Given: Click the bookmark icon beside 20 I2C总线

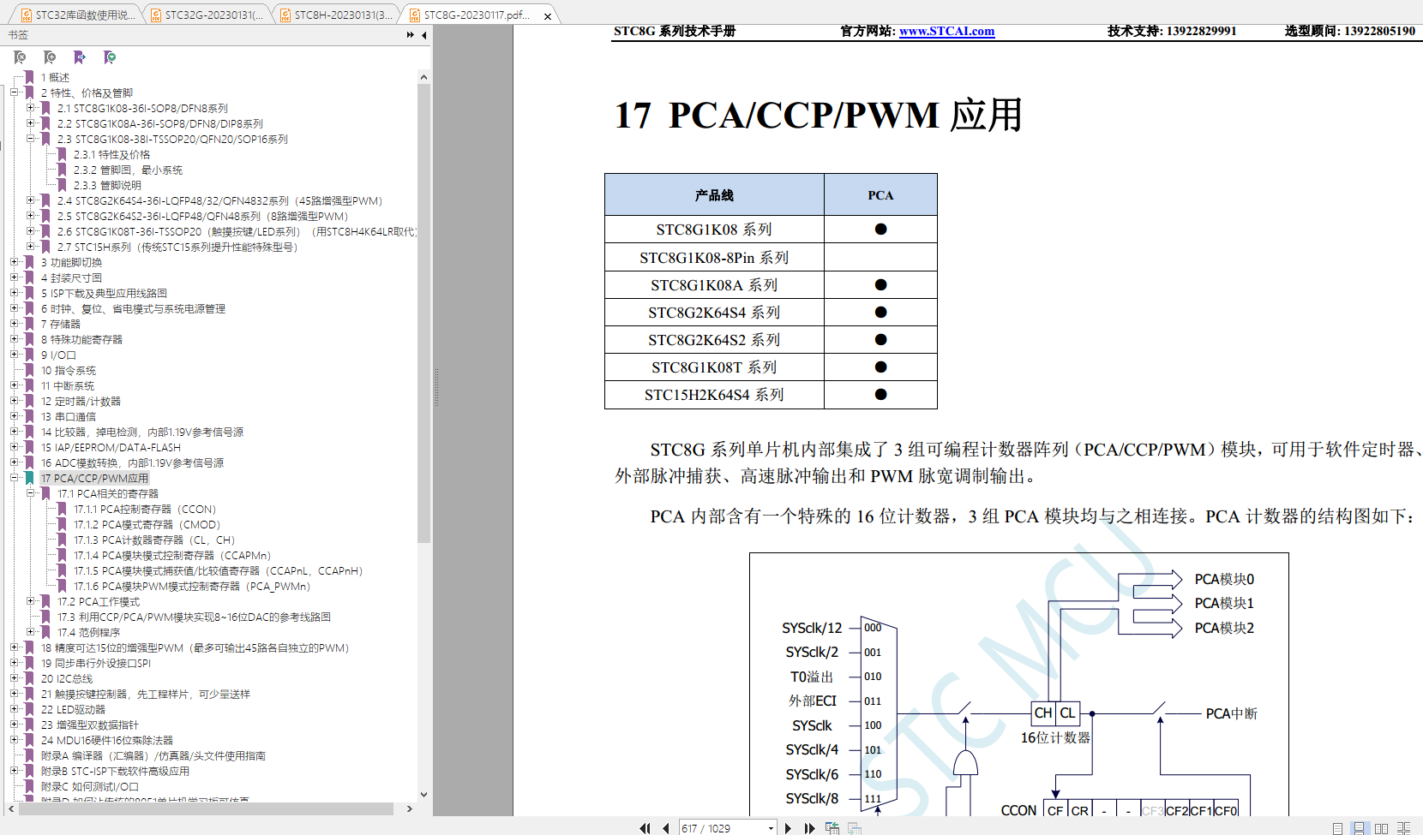Looking at the screenshot, I should [x=29, y=678].
